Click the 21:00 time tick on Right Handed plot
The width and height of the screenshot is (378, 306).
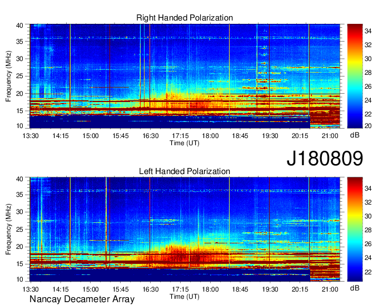(330, 136)
